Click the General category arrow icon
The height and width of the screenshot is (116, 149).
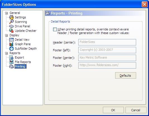pos(6,13)
